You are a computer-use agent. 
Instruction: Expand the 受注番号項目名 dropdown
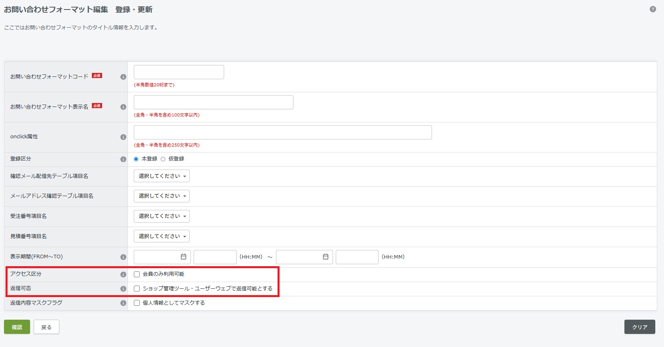[x=162, y=216]
